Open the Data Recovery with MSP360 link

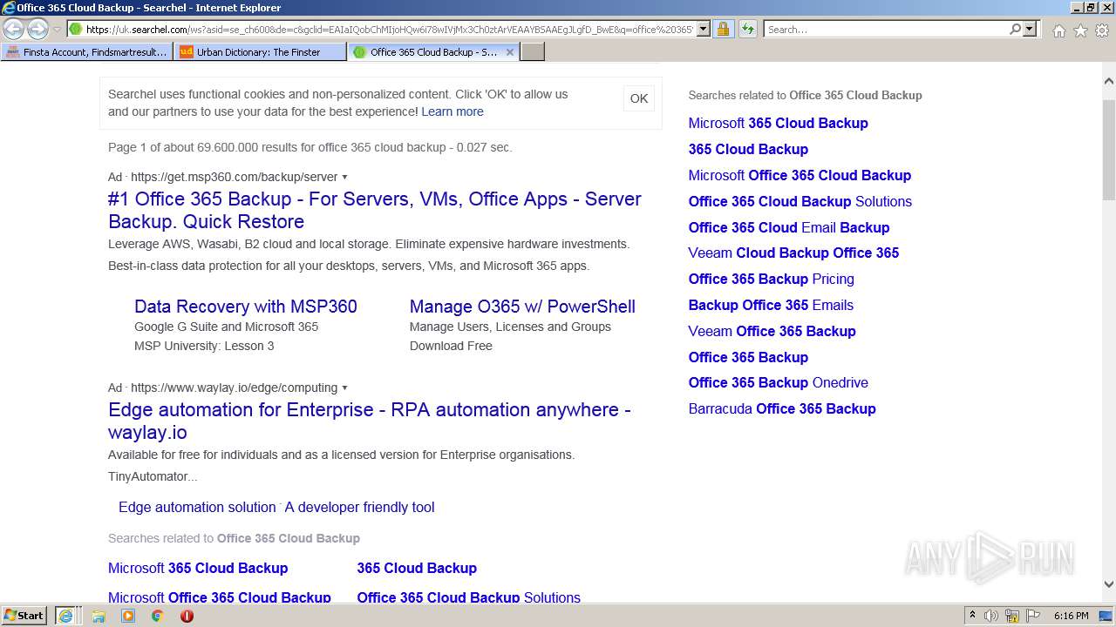click(x=246, y=307)
